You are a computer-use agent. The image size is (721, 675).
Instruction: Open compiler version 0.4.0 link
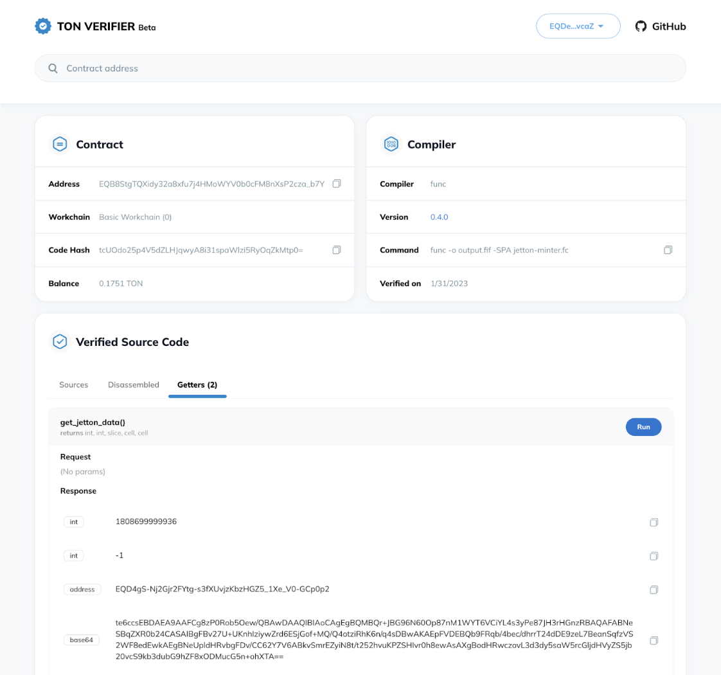click(x=439, y=217)
